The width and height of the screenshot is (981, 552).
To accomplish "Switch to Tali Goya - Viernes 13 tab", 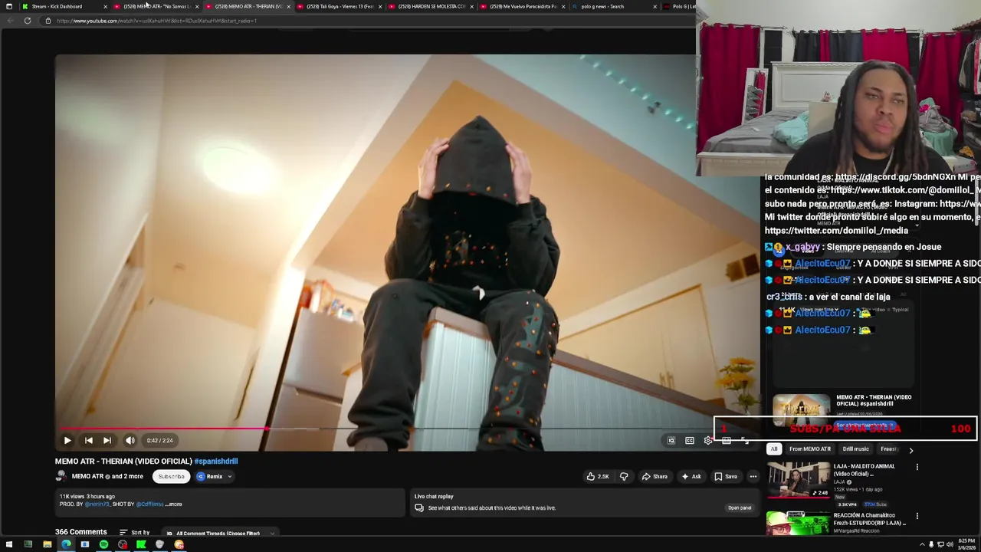I will point(340,6).
